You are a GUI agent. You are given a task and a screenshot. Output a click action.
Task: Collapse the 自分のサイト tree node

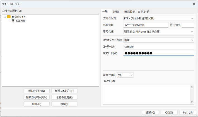tap(5, 17)
